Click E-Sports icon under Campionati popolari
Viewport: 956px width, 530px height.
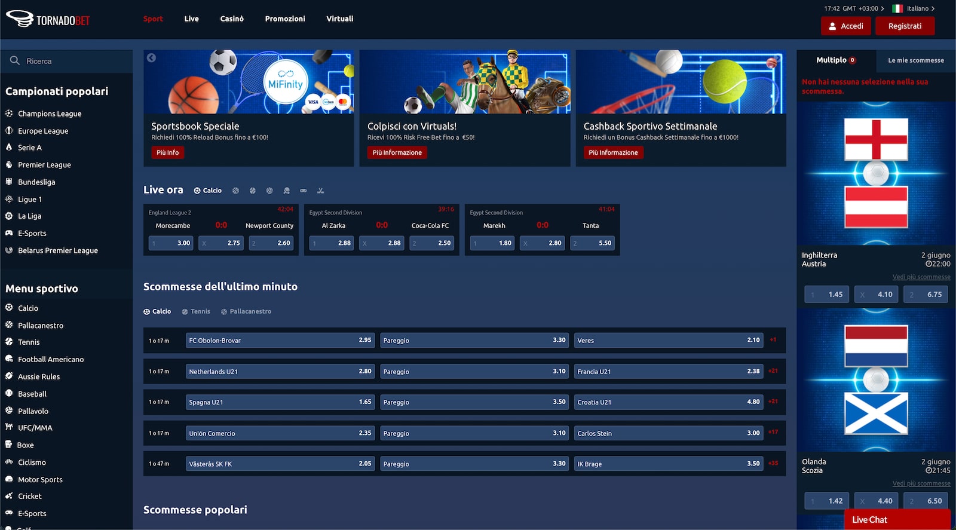coord(9,233)
